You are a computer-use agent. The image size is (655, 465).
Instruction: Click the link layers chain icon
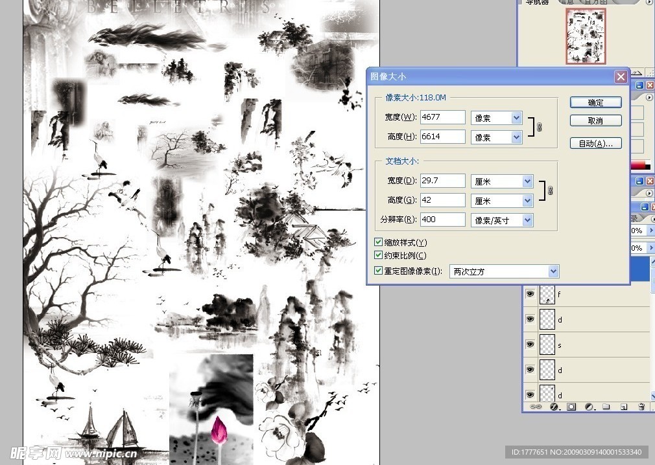536,407
